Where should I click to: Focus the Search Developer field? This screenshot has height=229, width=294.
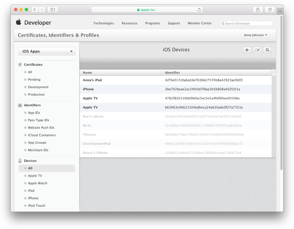point(246,24)
